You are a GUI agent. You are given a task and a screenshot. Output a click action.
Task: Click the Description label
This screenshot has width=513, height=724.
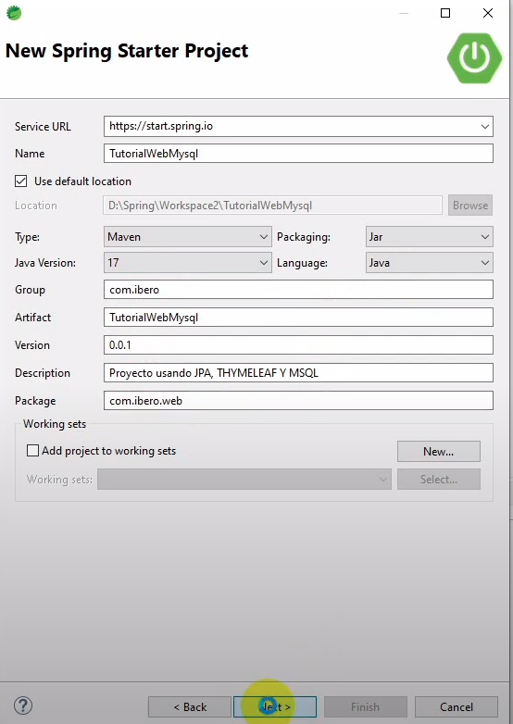pos(43,372)
